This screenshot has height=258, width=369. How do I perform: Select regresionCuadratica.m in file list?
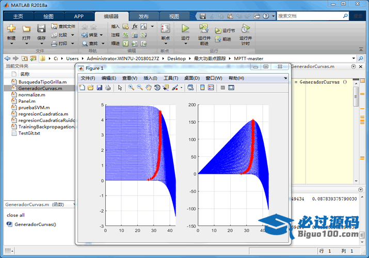[39, 114]
